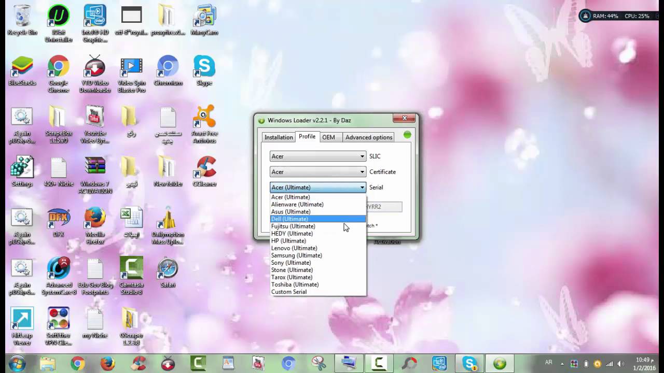The height and width of the screenshot is (373, 664).
Task: Click the RAM and CPU usage widget
Action: tap(618, 16)
